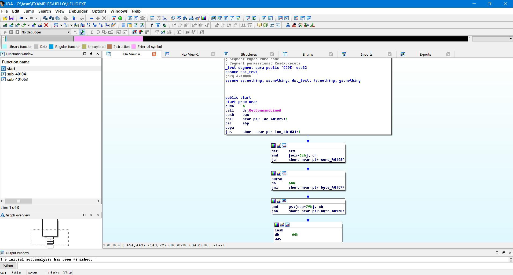Float the Functions window panel
The height and width of the screenshot is (275, 513).
point(91,54)
